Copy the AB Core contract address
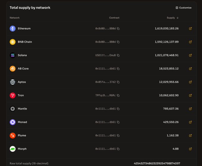Image resolution: width=202 pixels, height=166 pixels. click(x=118, y=69)
